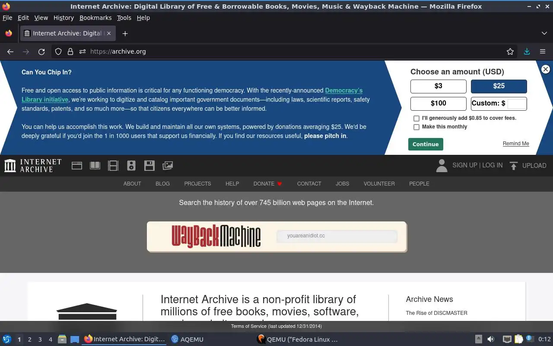List all tabs dropdown arrow
This screenshot has height=346, width=553.
(544, 33)
